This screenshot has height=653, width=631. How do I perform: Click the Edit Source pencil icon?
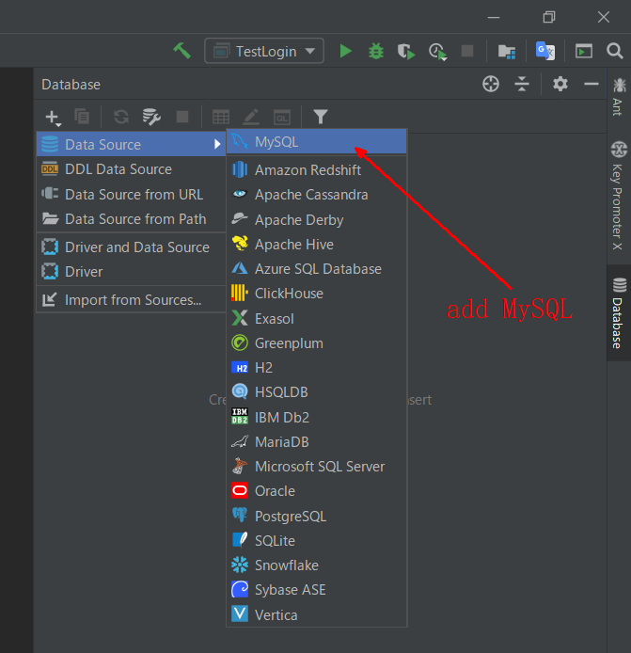251,117
